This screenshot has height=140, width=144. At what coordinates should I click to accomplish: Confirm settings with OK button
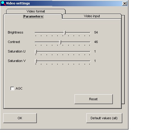coord(20,118)
